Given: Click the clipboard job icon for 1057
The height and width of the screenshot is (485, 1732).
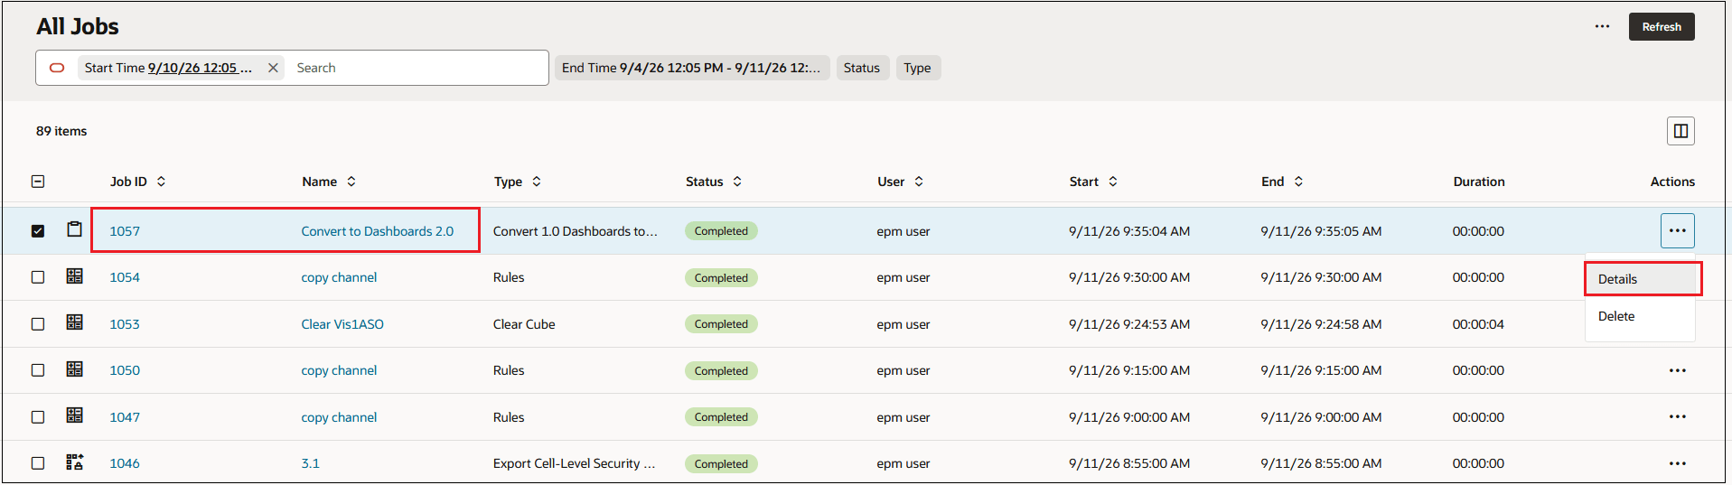Looking at the screenshot, I should (x=75, y=229).
